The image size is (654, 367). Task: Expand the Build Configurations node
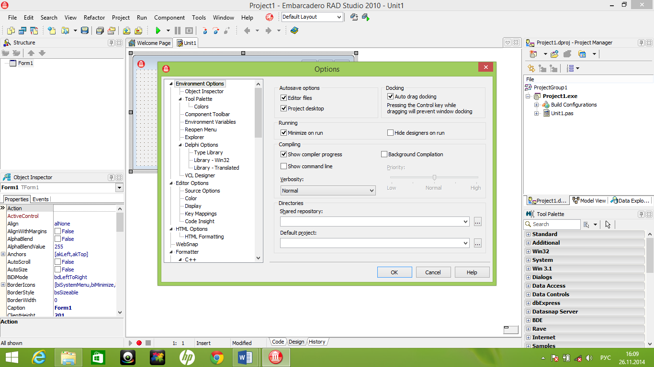pyautogui.click(x=537, y=105)
